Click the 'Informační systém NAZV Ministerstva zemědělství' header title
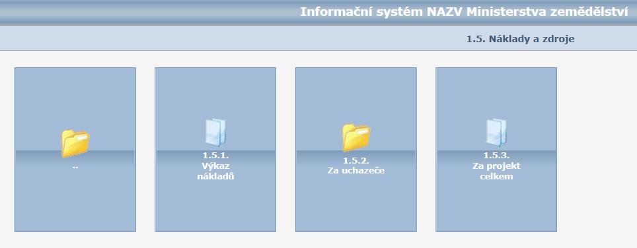This screenshot has width=637, height=248. 465,12
